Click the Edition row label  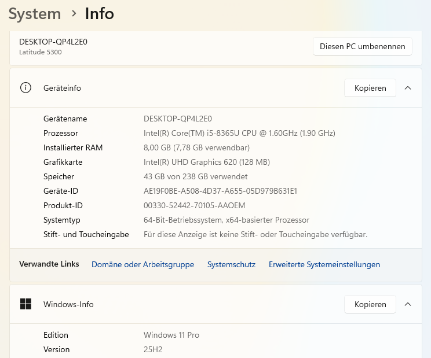(x=56, y=335)
